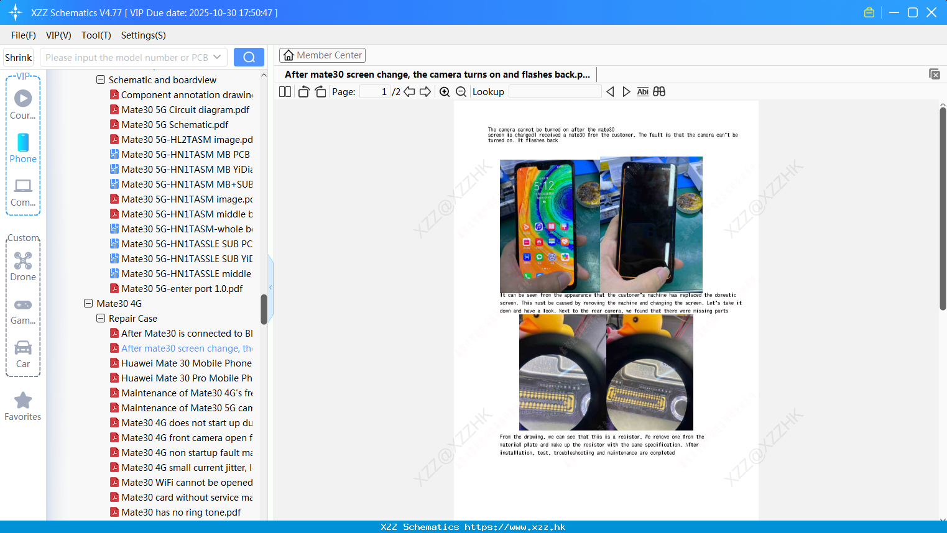Image resolution: width=947 pixels, height=533 pixels.
Task: Toggle two-page view layout icon
Action: (285, 91)
